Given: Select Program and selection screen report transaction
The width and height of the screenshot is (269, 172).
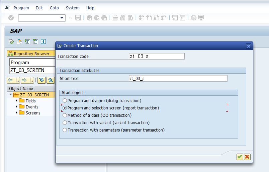Looking at the screenshot, I should (65, 108).
